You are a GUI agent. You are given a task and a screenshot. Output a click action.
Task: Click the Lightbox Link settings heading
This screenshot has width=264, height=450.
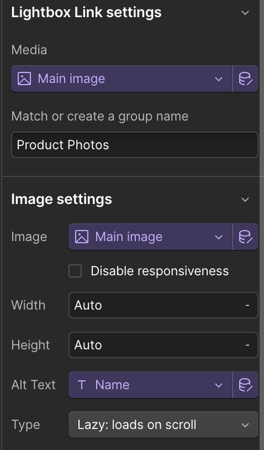(86, 13)
